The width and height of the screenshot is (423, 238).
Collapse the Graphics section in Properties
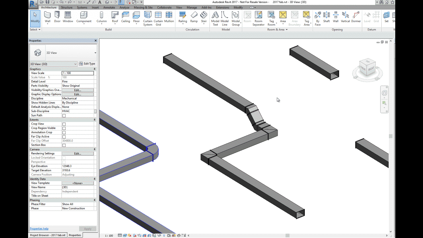point(95,69)
